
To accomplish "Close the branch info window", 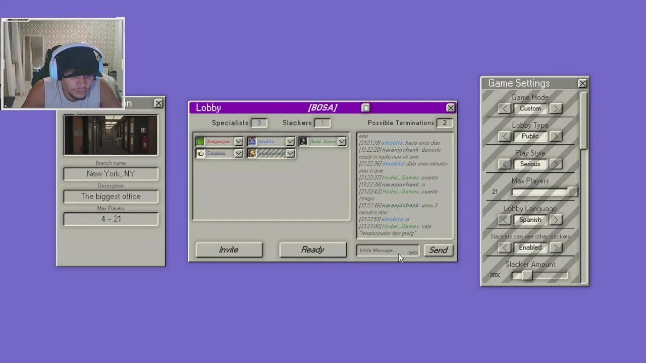I will coord(158,103).
